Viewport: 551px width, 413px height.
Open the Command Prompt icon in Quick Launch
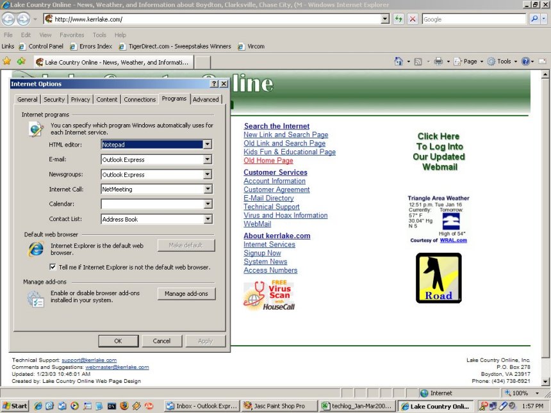tap(111, 406)
